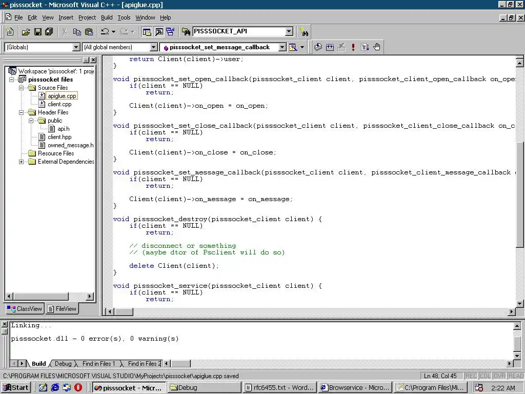Select the Build output tab
Viewport: 525px width, 394px height.
(38, 364)
